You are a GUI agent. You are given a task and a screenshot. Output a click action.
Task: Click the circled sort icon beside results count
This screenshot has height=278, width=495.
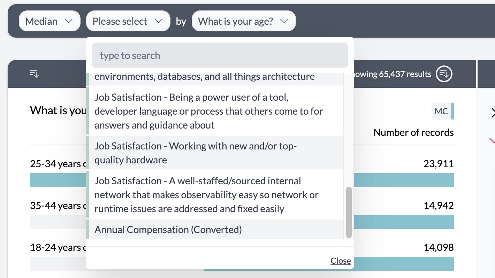(x=444, y=74)
